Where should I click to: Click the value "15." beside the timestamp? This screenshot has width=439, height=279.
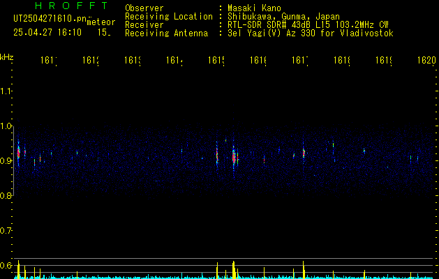tap(104, 33)
